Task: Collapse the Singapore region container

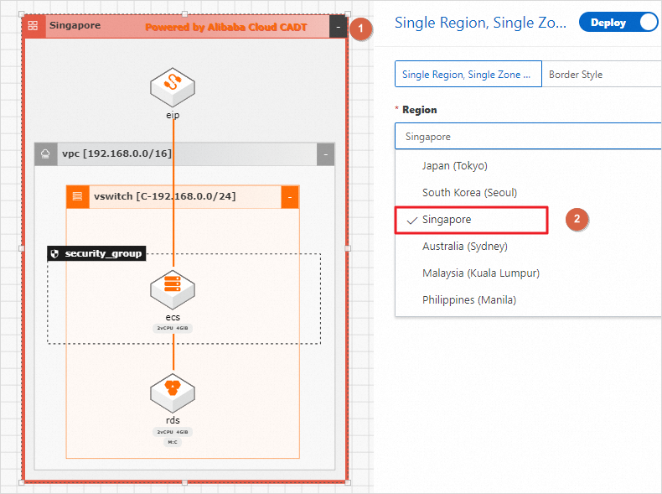Action: 339,27
